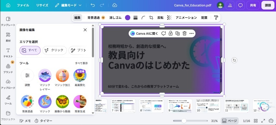The width and height of the screenshot is (276, 125).
Task: Toggle ページ thumbnails view
Action: click(230, 121)
